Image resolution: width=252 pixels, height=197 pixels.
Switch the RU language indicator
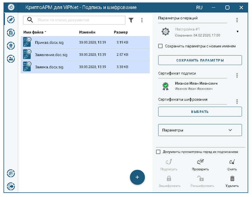(199, 7)
